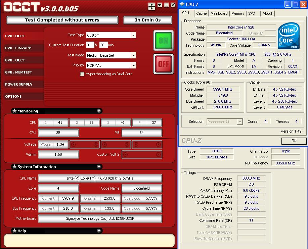
Task: Click the right X icon in fourth voltage slot
Action: click(x=158, y=144)
